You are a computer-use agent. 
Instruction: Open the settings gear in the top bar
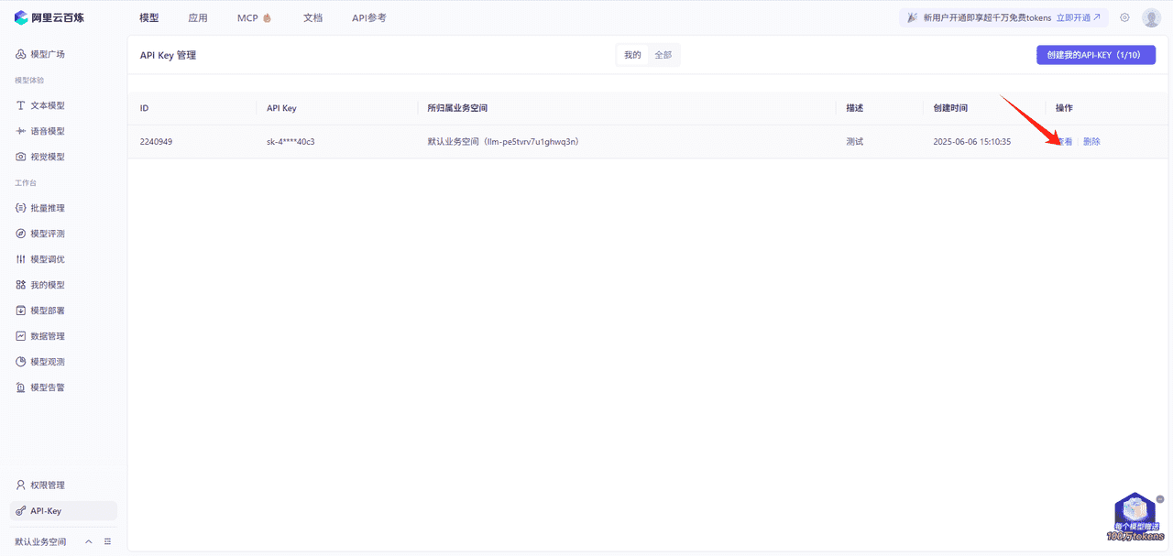coord(1124,16)
